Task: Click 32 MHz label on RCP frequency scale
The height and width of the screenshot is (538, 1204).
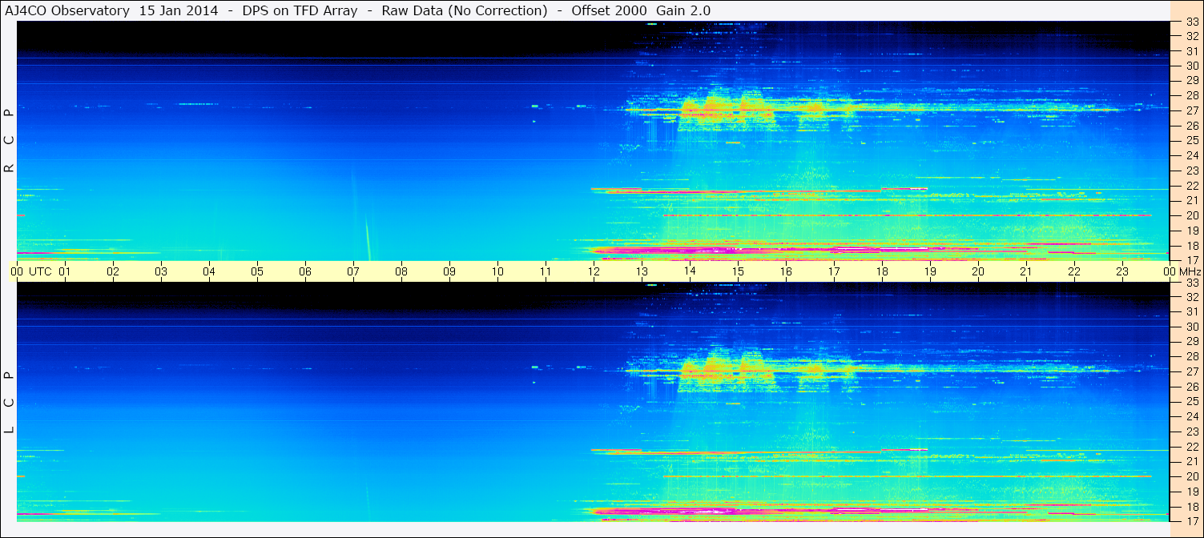Action: 1192,36
